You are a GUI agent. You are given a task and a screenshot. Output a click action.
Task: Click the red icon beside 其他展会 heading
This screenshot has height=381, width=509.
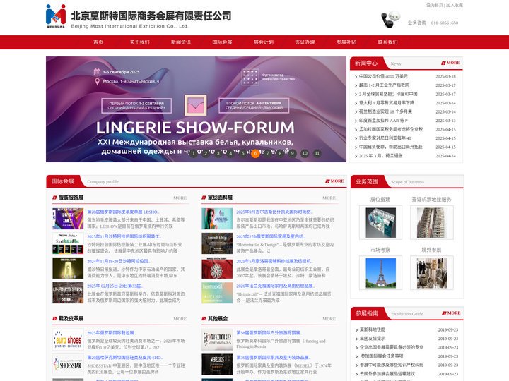(204, 319)
